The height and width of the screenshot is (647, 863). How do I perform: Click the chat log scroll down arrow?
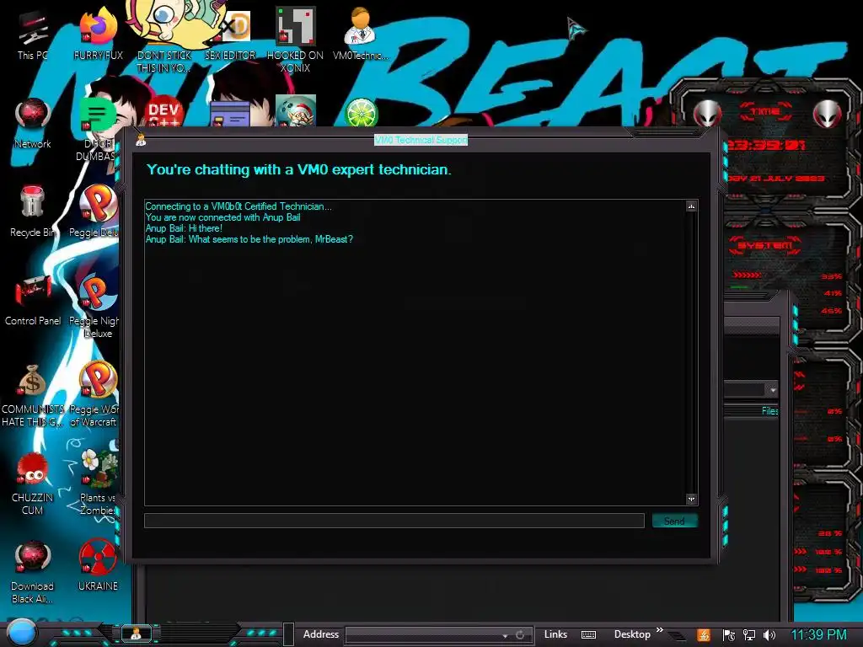coord(691,499)
